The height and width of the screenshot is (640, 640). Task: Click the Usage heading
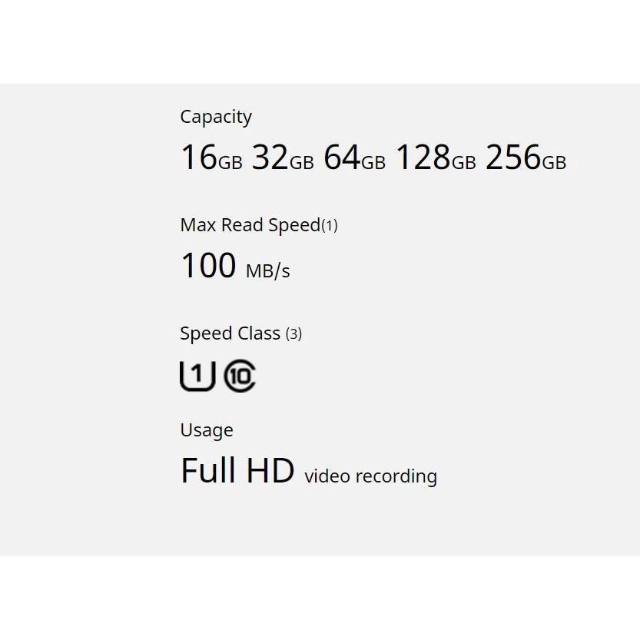tap(207, 430)
